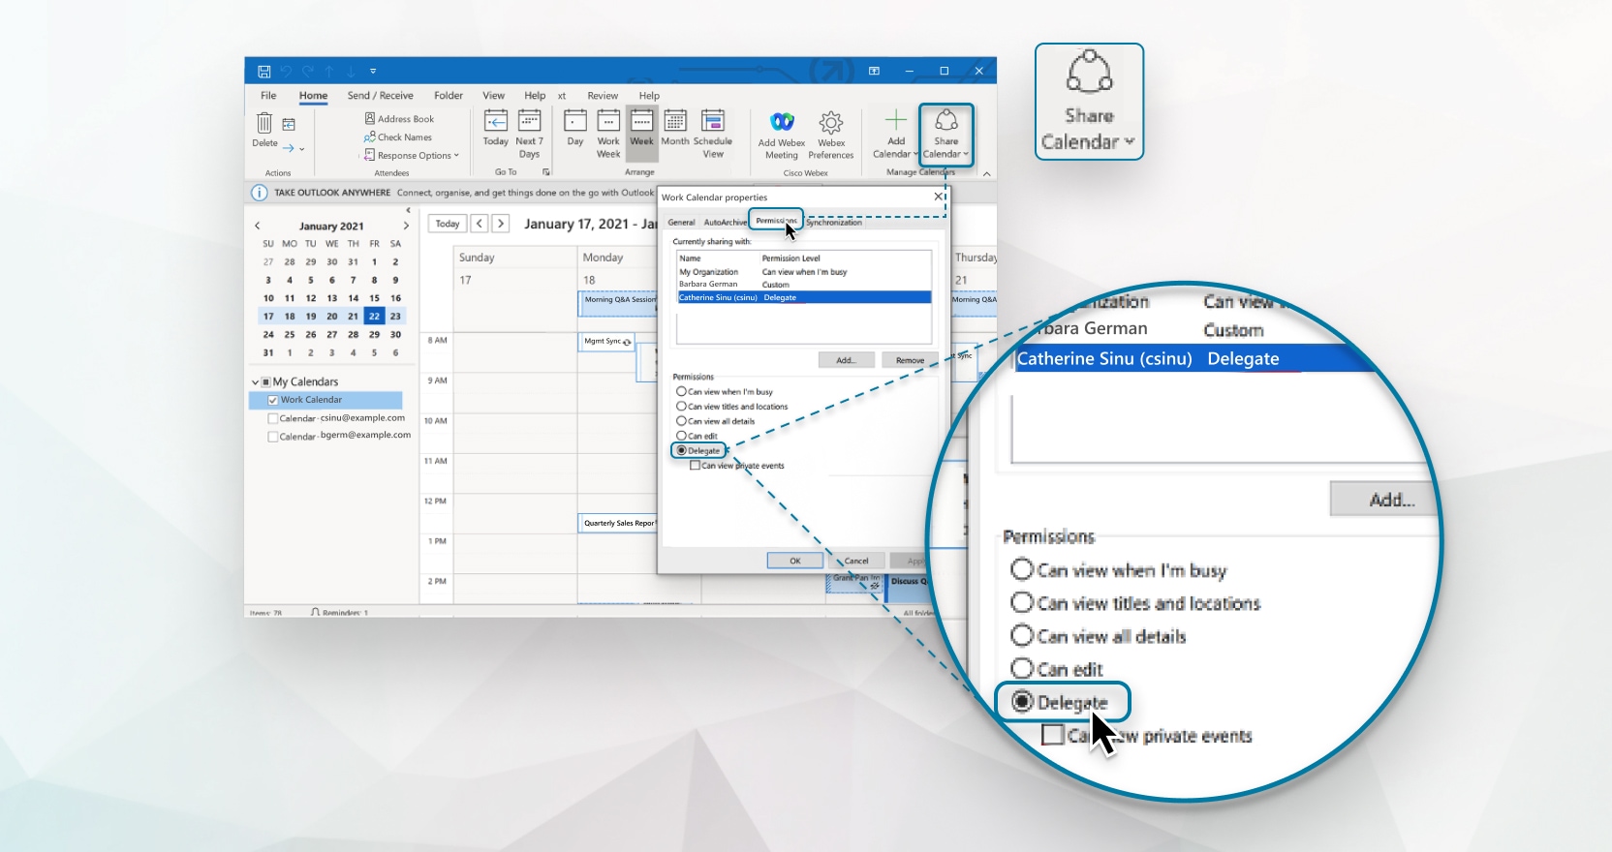Select "Can view when I'm busy" in the properties dialog
Screen dimensions: 1612x852
pos(681,391)
